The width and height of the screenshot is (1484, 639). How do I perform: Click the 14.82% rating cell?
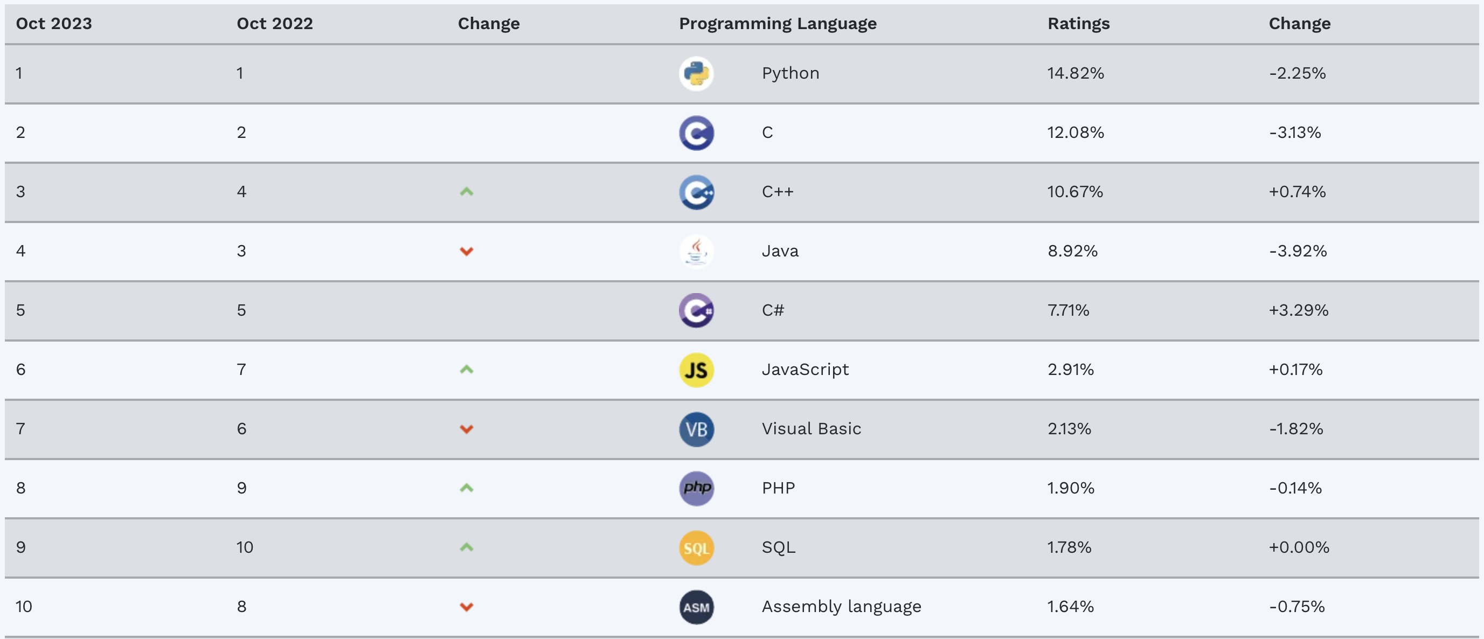click(1075, 73)
